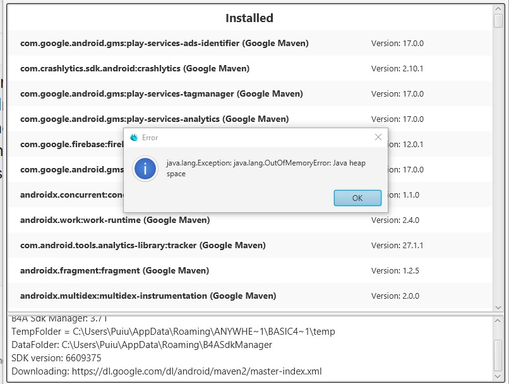Click Version 2.10.1 label
The height and width of the screenshot is (384, 509).
coord(397,68)
